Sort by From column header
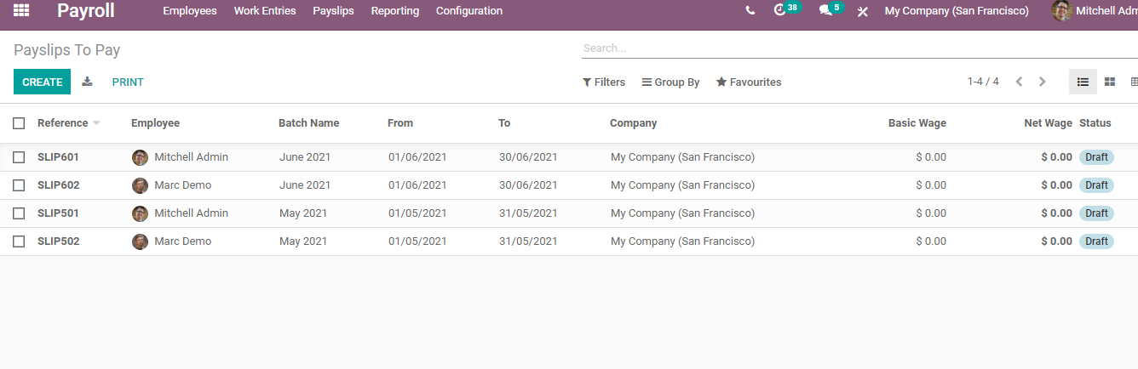Image resolution: width=1138 pixels, height=369 pixels. click(x=400, y=123)
